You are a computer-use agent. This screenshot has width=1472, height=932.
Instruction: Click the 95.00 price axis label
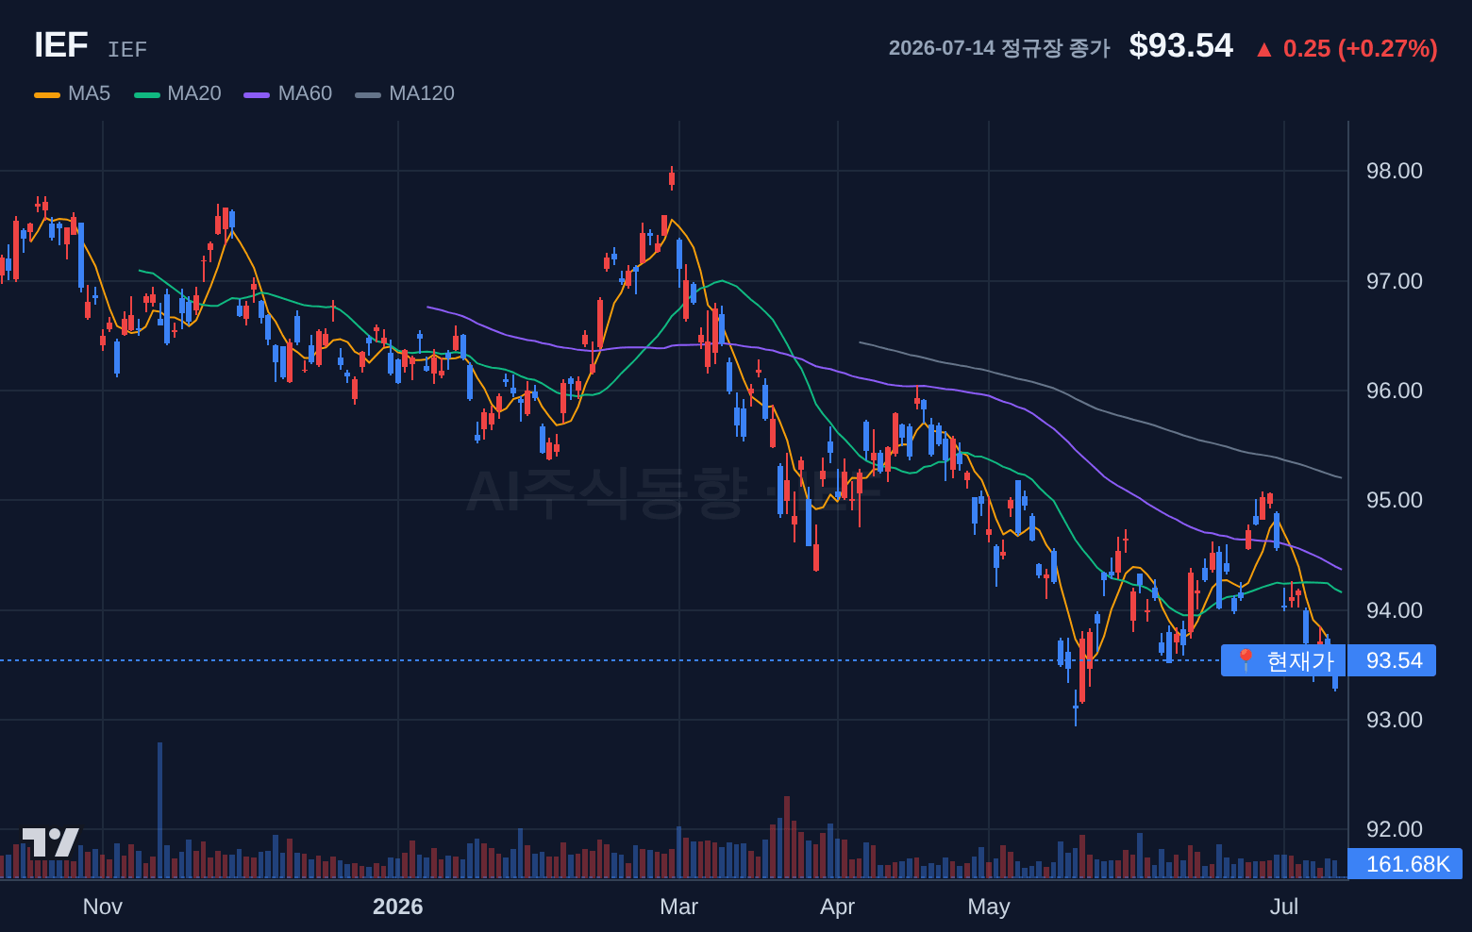coord(1395,500)
